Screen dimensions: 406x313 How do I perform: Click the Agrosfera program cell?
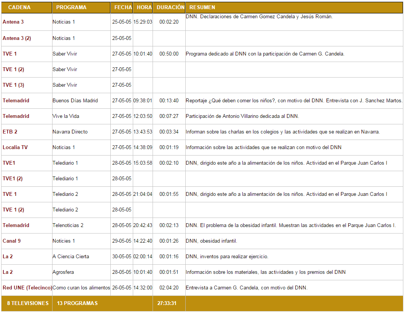(x=63, y=272)
